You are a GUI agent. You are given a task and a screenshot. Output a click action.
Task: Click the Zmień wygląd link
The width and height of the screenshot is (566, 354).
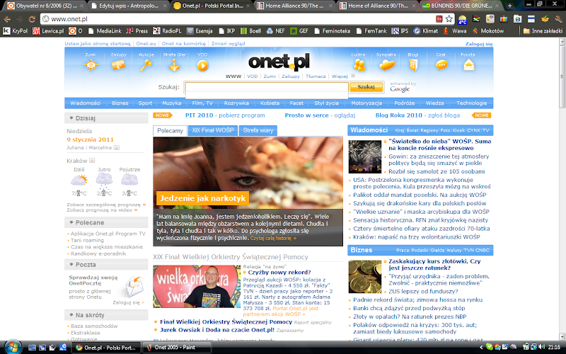(x=228, y=43)
